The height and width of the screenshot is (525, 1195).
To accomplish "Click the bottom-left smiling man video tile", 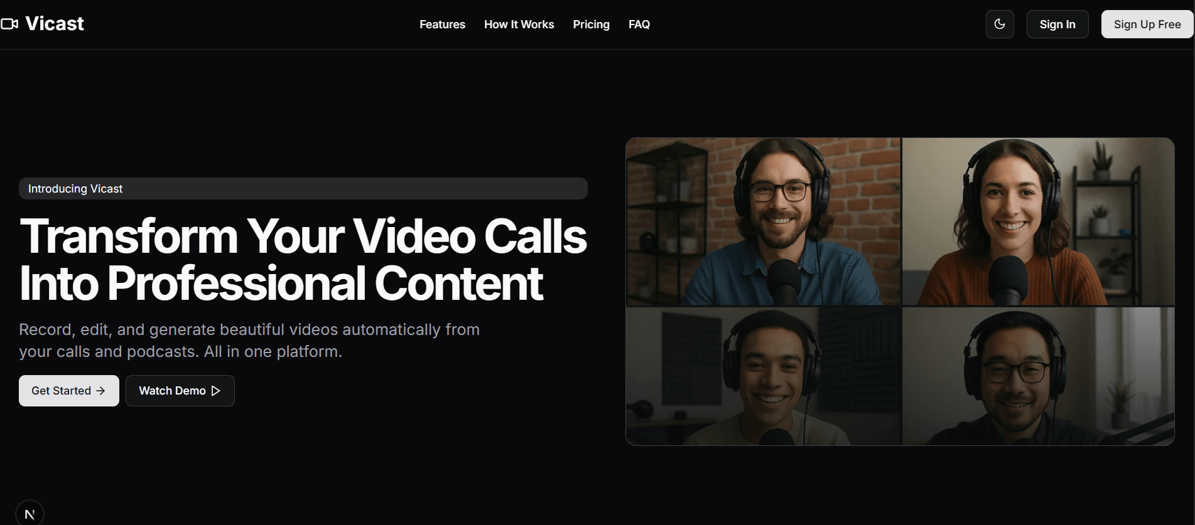I will [763, 376].
